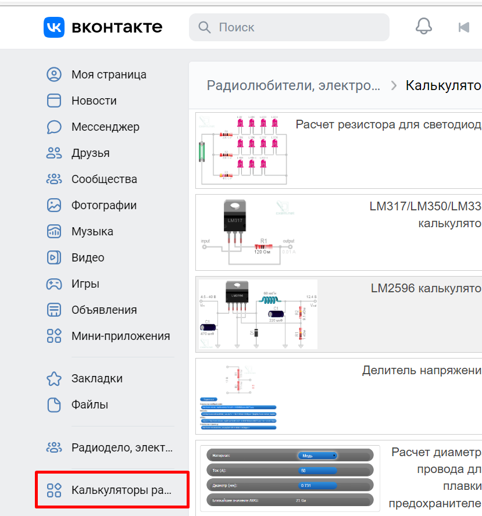Open Файлы section label
The image size is (482, 516).
90,404
